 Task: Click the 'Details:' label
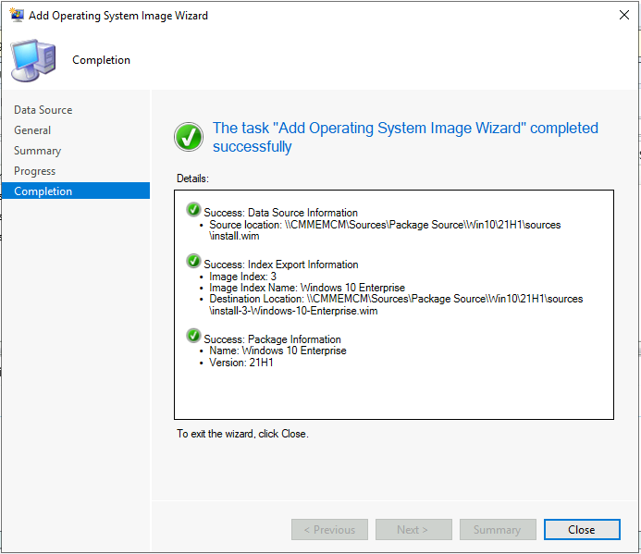(192, 179)
